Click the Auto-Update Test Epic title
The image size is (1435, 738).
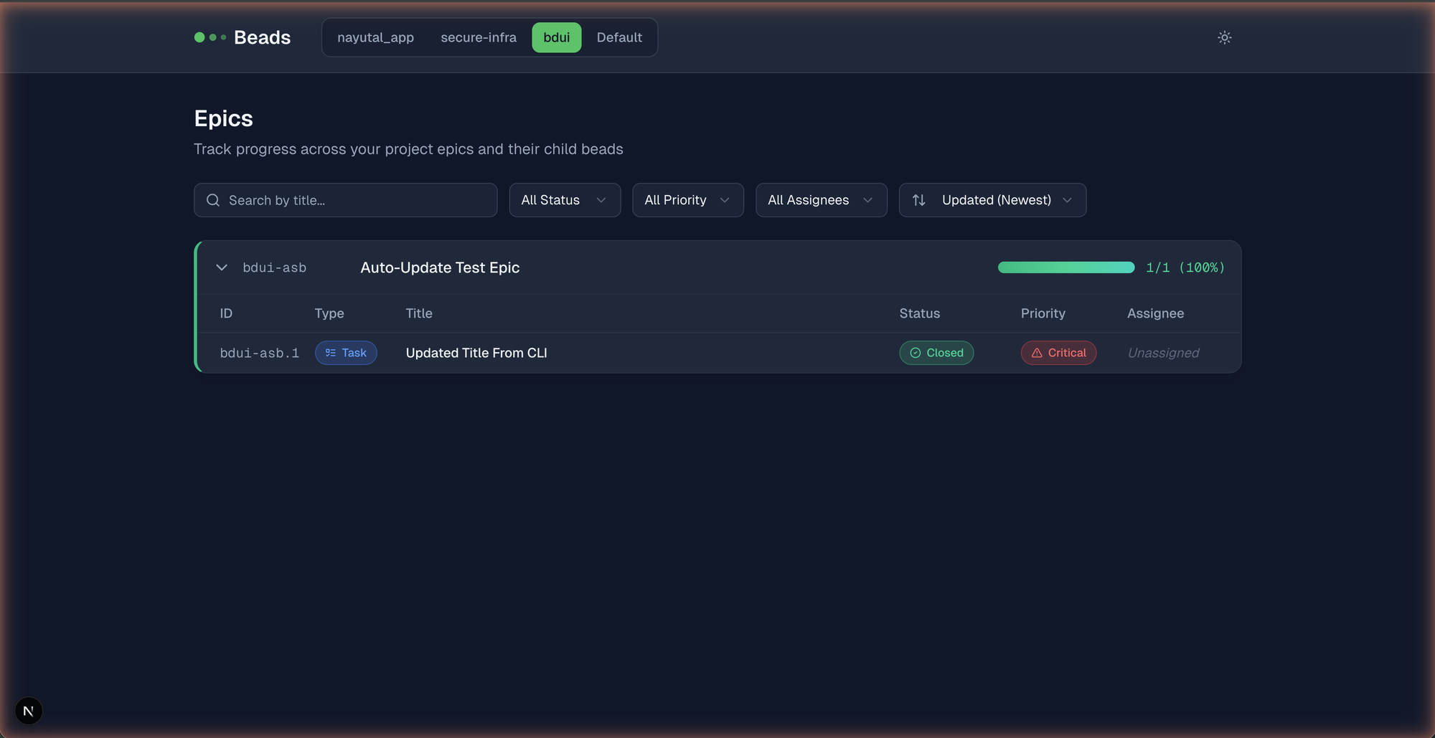tap(440, 267)
